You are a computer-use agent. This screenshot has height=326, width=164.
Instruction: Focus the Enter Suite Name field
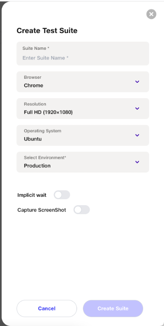click(83, 53)
